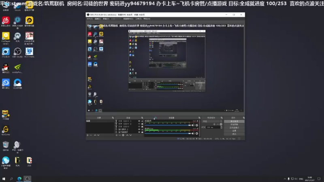Toggle visibility of third 文本 (GDI+) source
The height and width of the screenshot is (182, 324).
139,127
